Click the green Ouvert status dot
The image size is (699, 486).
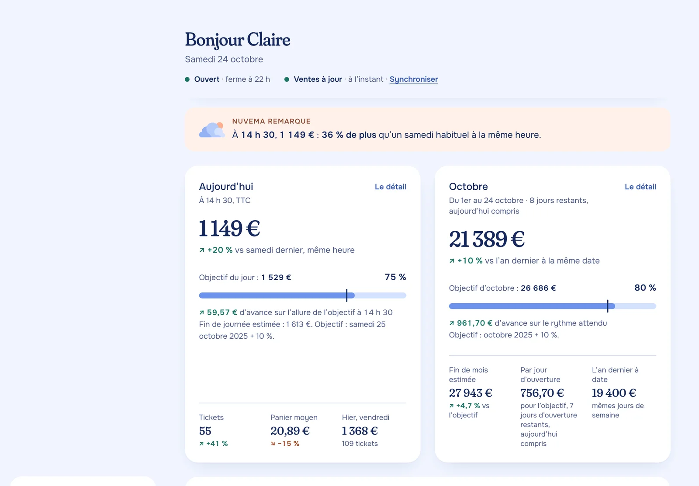[x=187, y=80]
